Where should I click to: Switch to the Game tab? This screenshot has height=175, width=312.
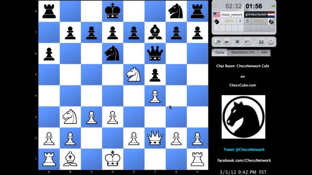(x=220, y=52)
